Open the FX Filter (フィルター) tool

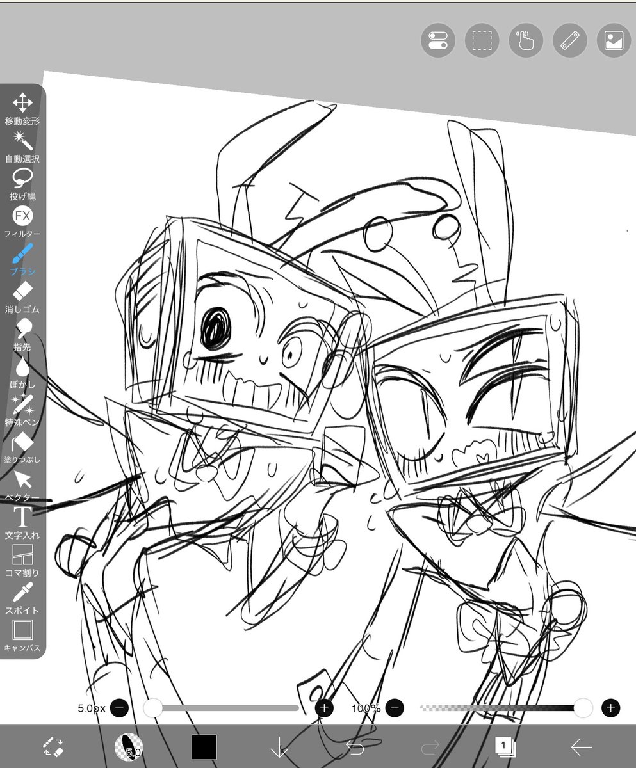[22, 221]
